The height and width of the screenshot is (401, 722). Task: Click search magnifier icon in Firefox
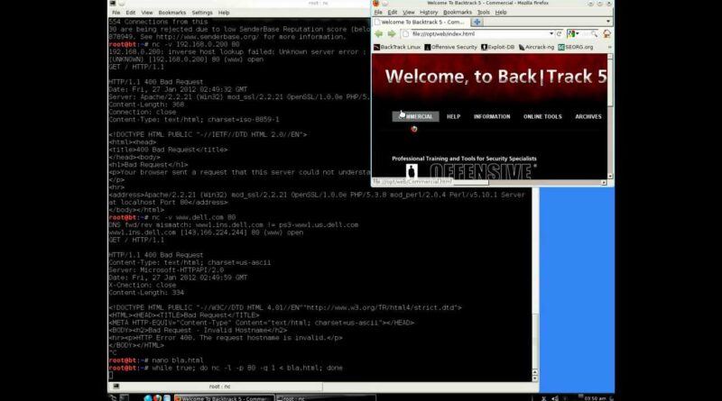pyautogui.click(x=594, y=34)
